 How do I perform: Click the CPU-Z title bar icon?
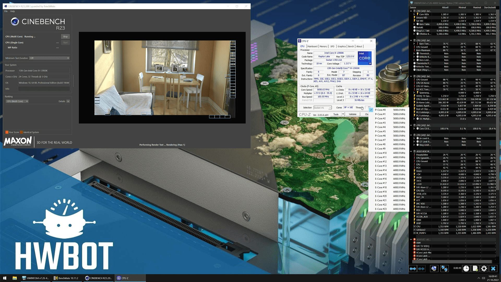[300, 41]
